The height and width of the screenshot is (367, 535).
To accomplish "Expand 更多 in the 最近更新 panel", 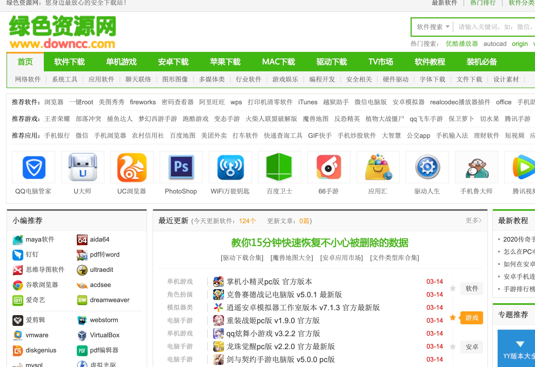I will coord(473,221).
